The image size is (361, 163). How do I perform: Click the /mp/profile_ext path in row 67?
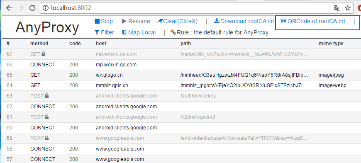[244, 54]
